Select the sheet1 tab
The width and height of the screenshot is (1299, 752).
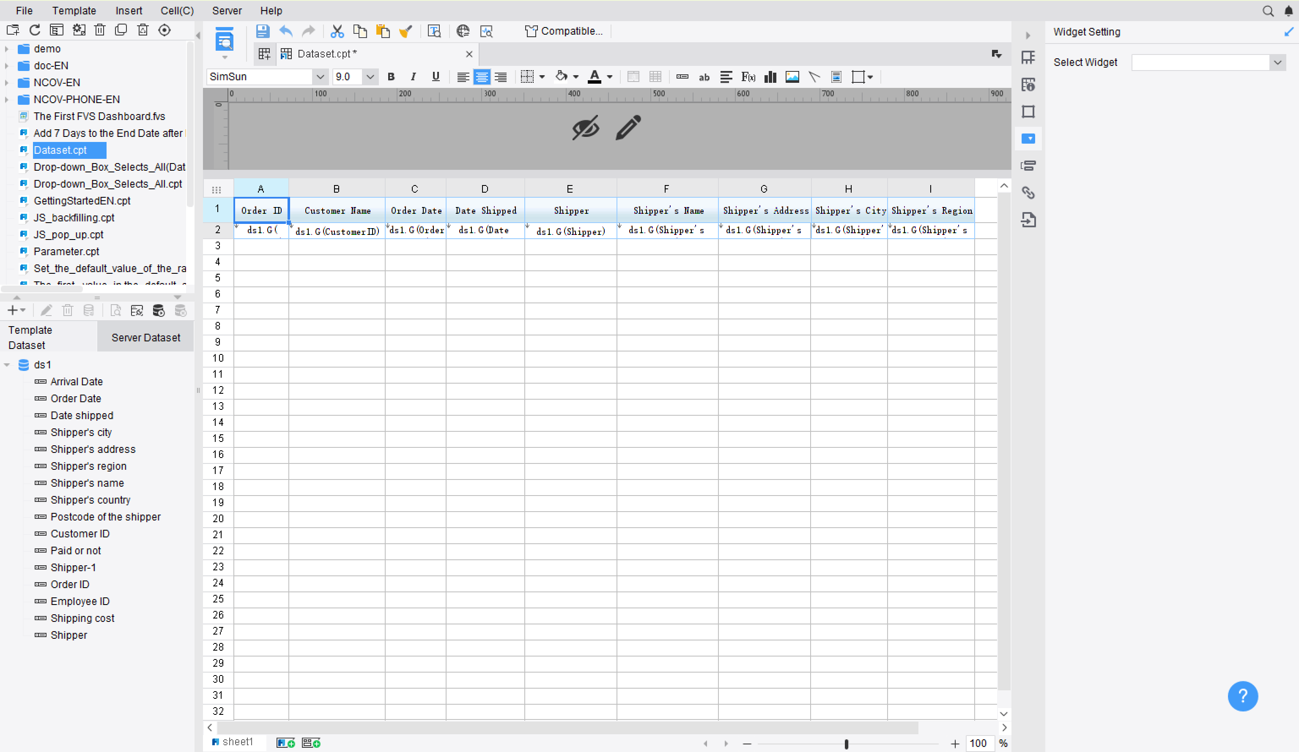pyautogui.click(x=233, y=742)
